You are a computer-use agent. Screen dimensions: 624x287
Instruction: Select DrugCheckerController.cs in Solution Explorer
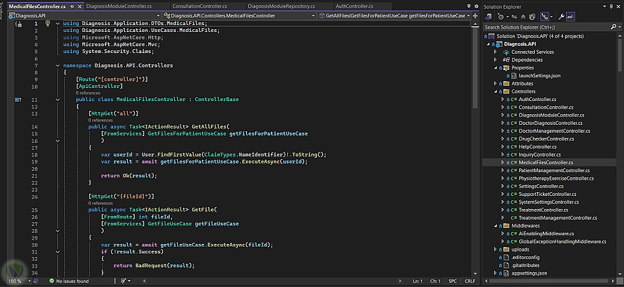(546, 139)
